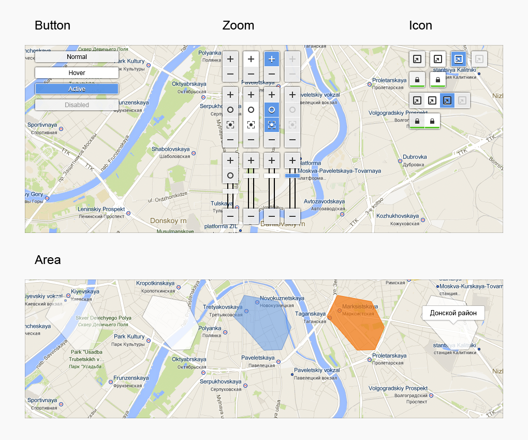528x440 pixels.
Task: Zoom in with the first two-button zoom control
Action: click(x=230, y=59)
